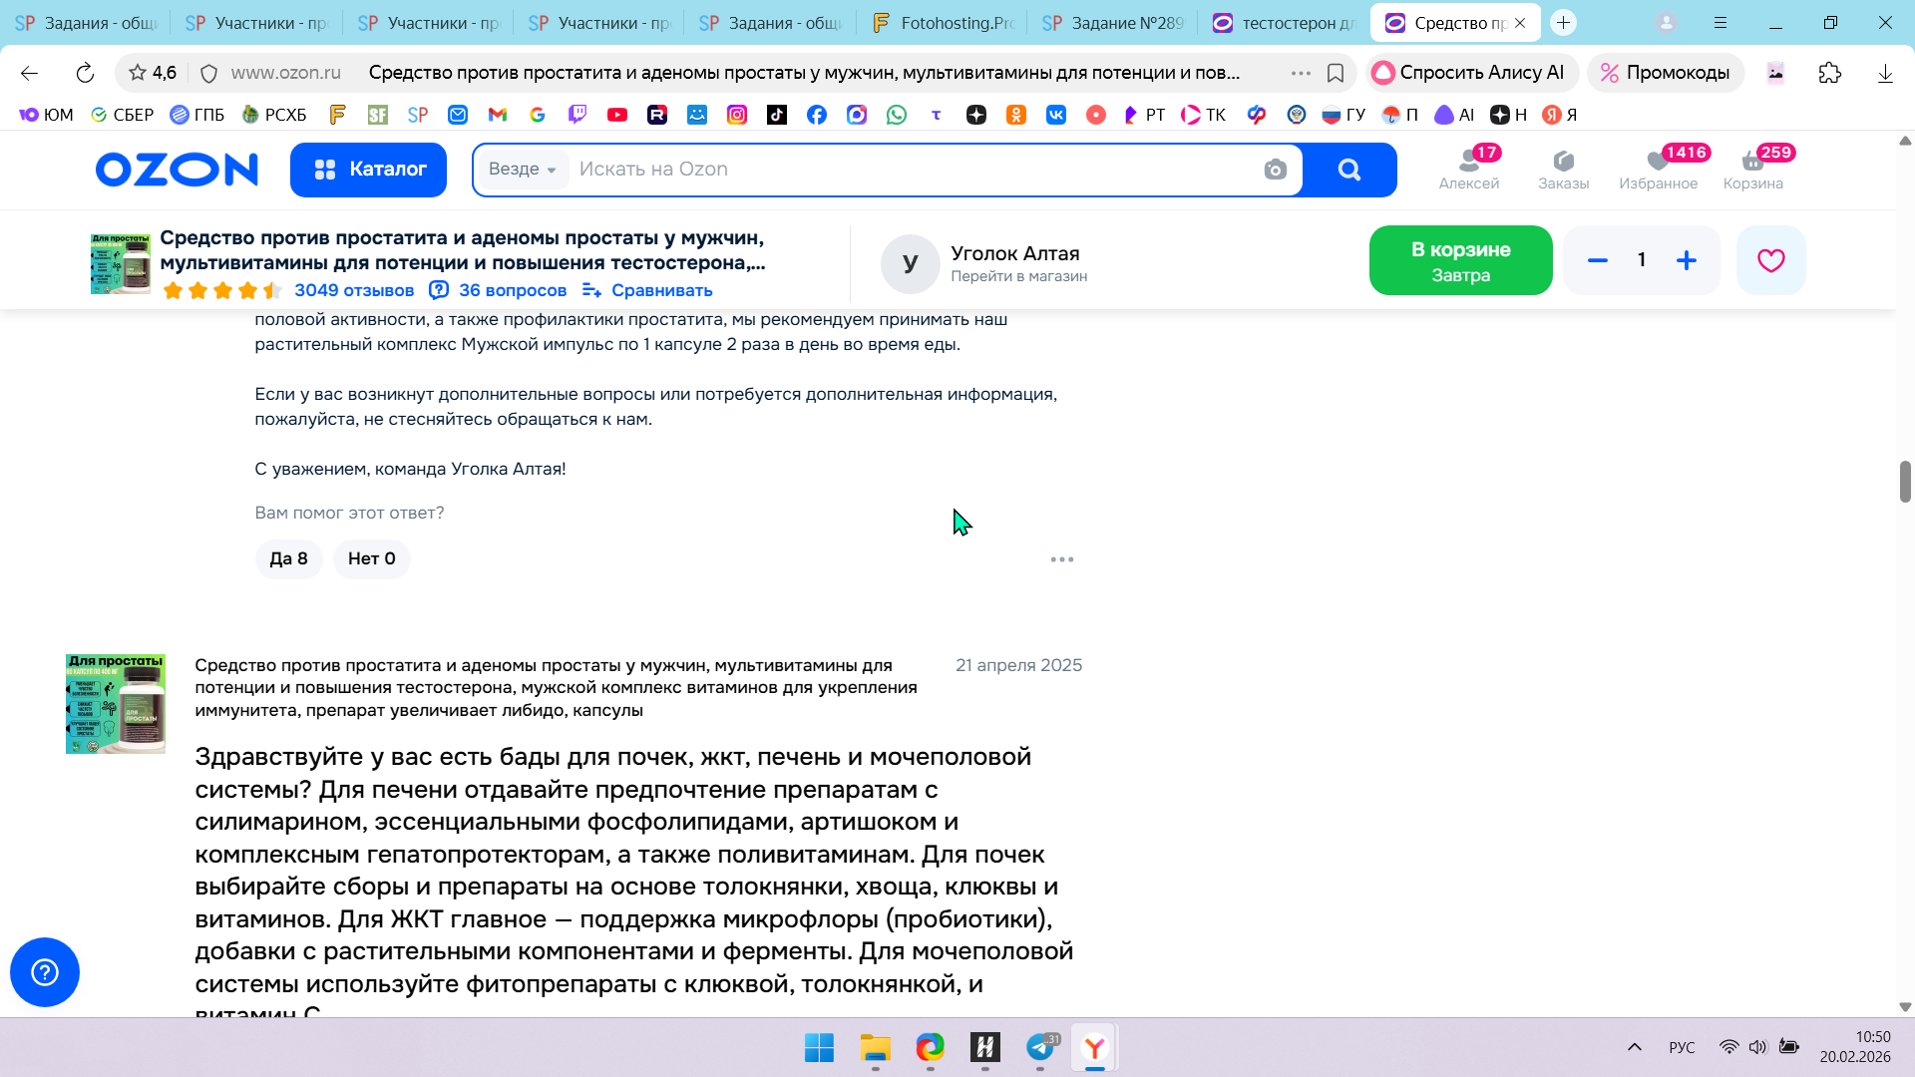The width and height of the screenshot is (1915, 1077).
Task: Switch to the Fotohosting browser tab
Action: (x=942, y=22)
